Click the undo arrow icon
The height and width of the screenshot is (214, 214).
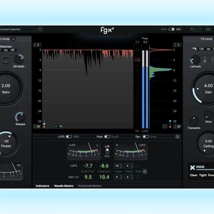(x=192, y=29)
